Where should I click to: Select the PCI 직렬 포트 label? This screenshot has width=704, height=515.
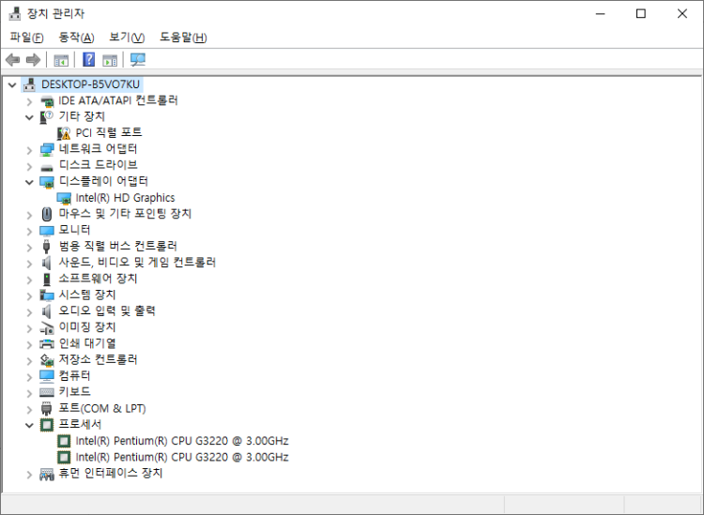[109, 133]
